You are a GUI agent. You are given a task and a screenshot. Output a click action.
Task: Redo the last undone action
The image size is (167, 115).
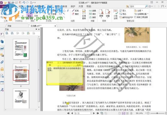(28, 2)
